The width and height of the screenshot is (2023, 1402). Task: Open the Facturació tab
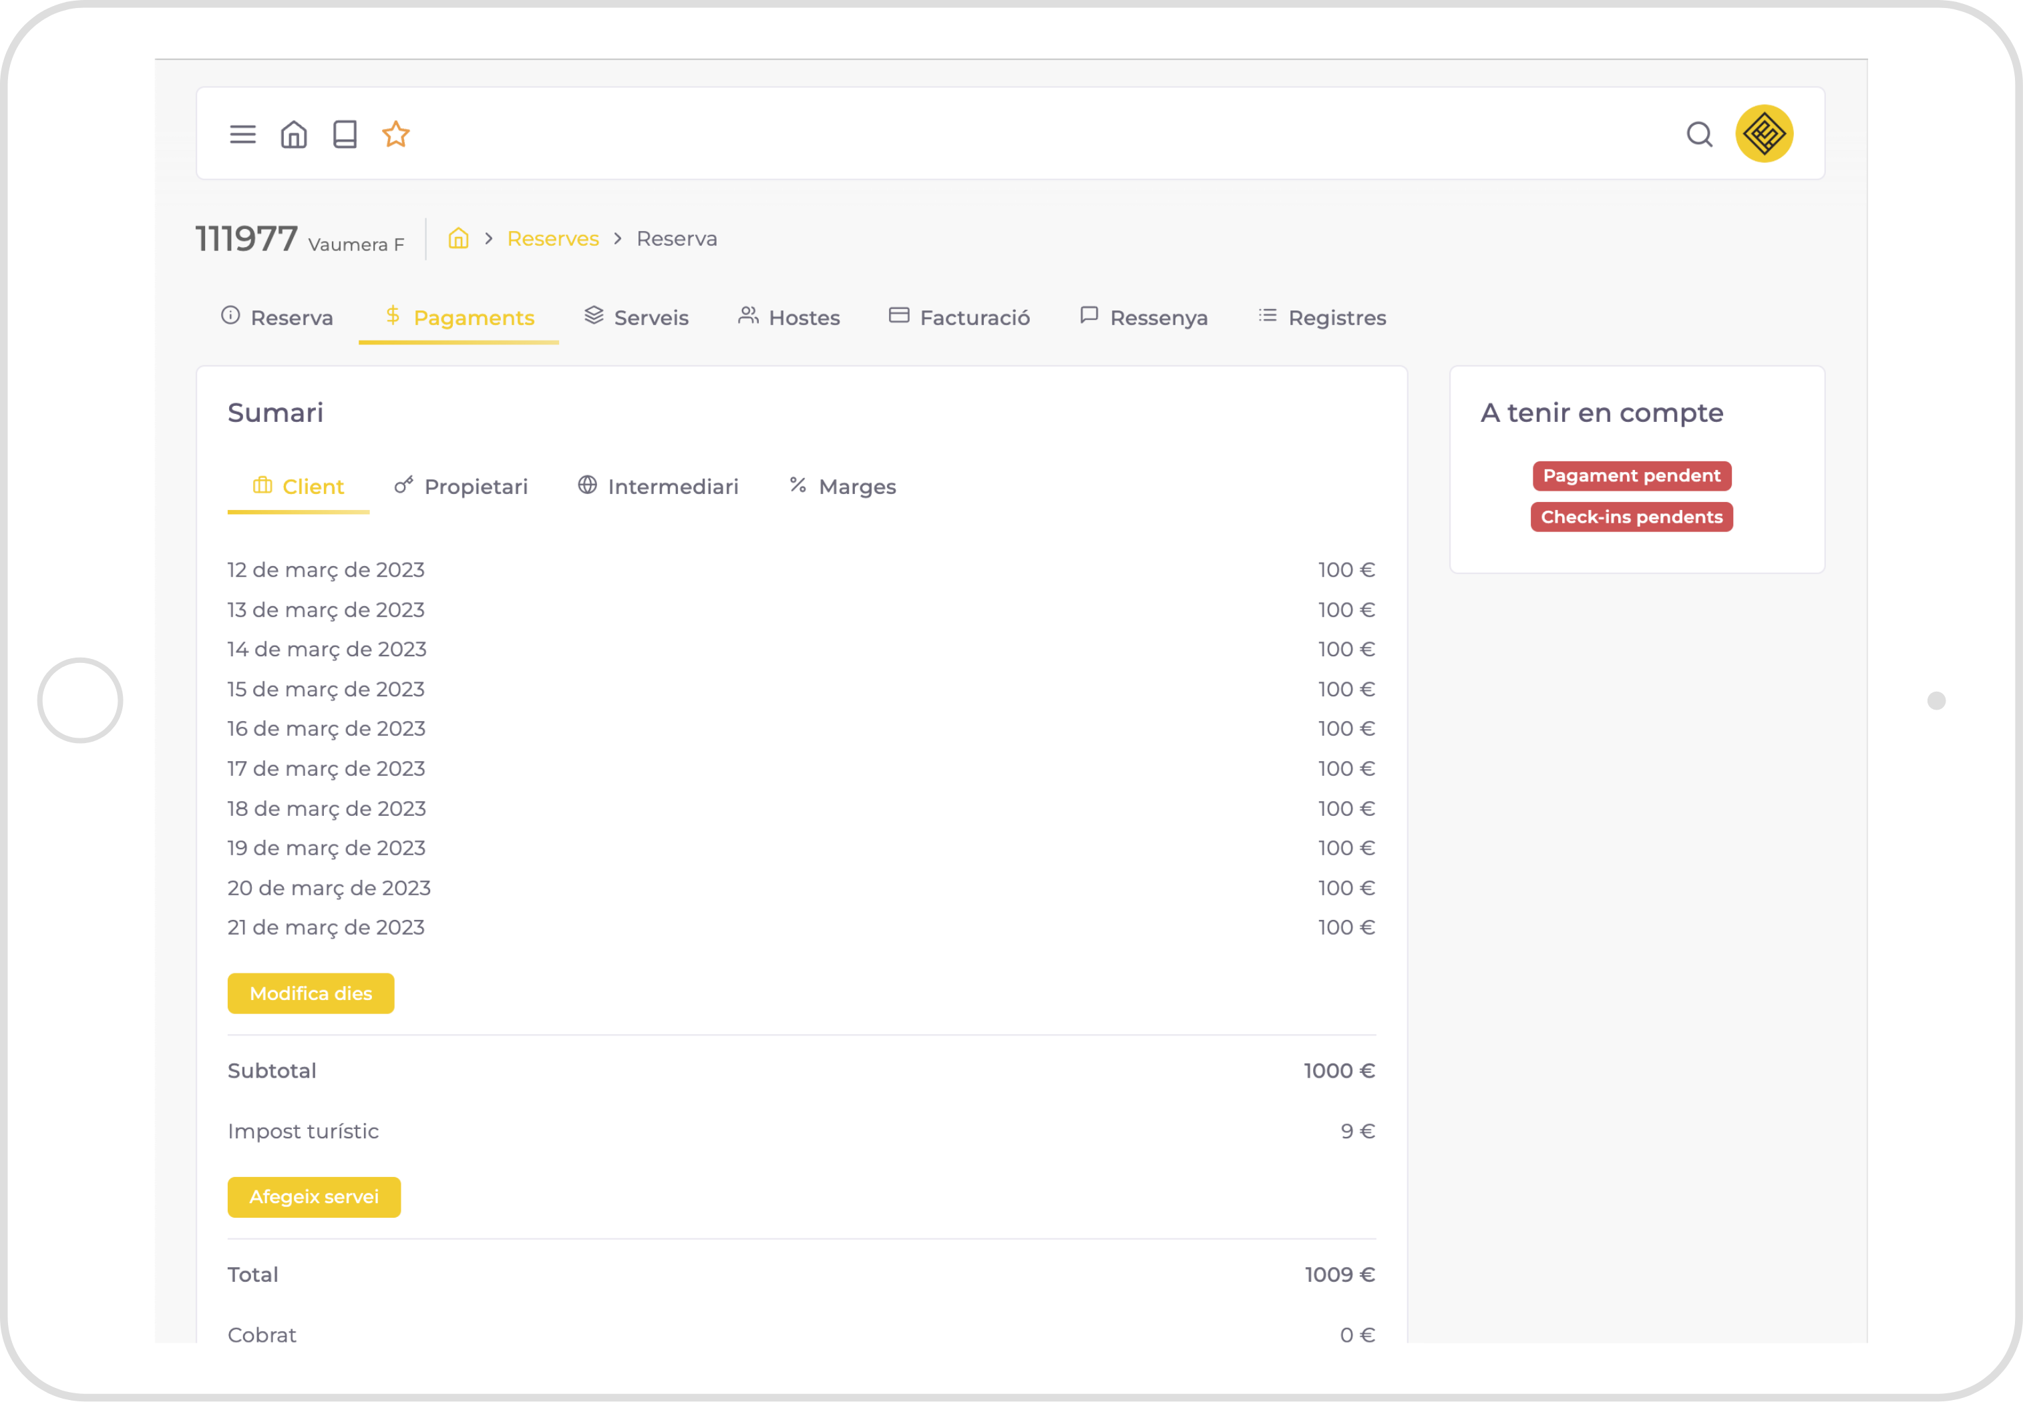pos(959,317)
